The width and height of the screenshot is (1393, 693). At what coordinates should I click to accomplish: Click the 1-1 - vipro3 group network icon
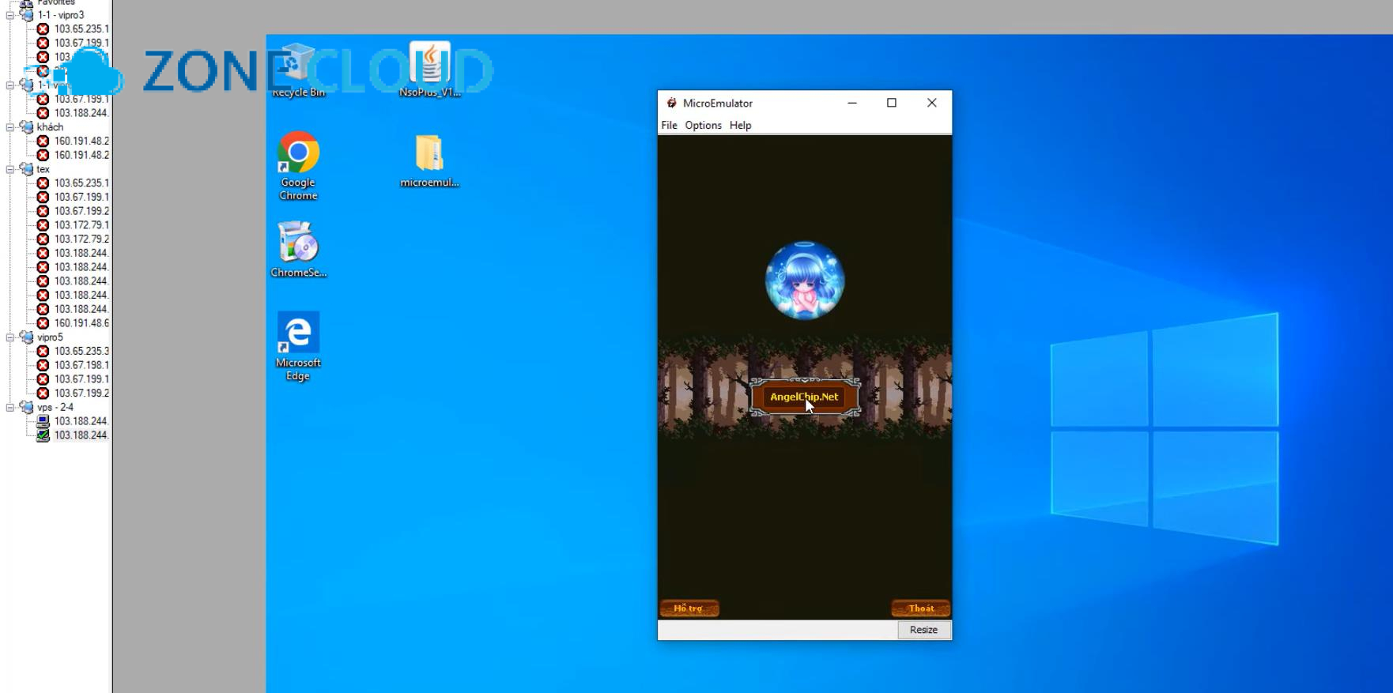[x=27, y=15]
